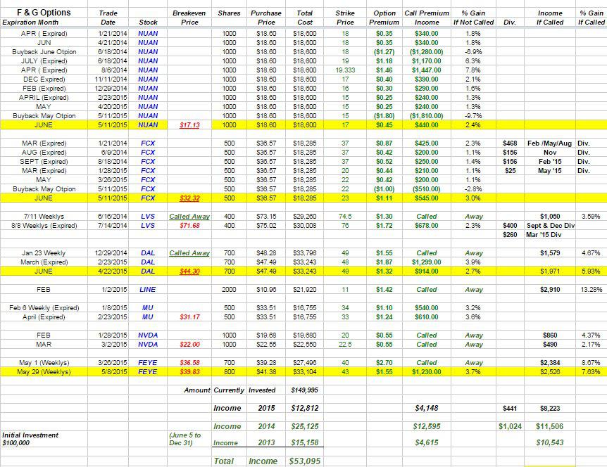This screenshot has height=467, width=607.
Task: Click the $1,971 income if called cell
Action: (x=550, y=271)
